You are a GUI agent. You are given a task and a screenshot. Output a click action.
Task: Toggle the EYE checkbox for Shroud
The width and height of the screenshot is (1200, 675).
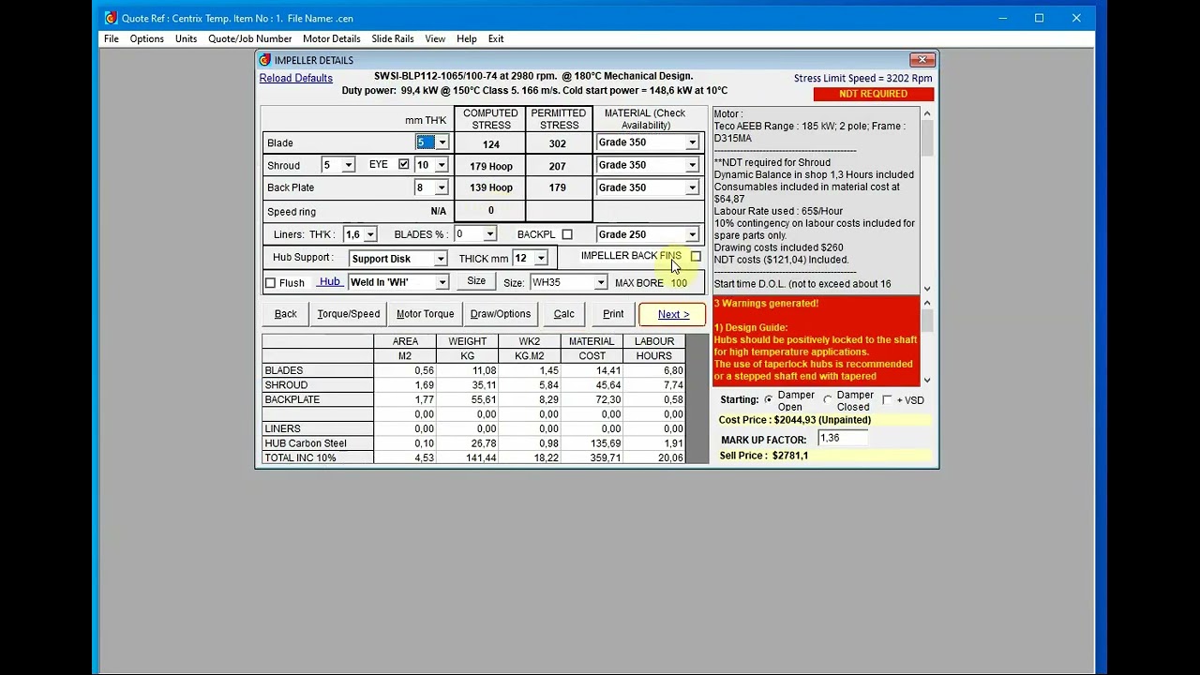(x=404, y=164)
